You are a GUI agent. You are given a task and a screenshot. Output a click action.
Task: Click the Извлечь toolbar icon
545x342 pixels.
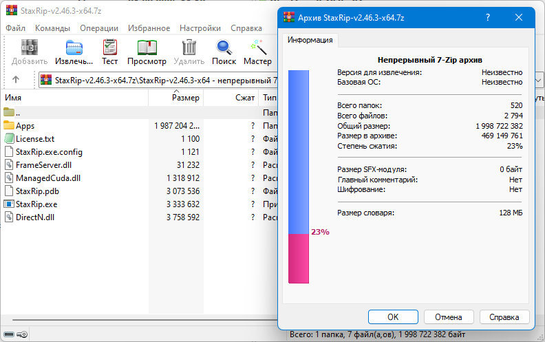tap(74, 47)
